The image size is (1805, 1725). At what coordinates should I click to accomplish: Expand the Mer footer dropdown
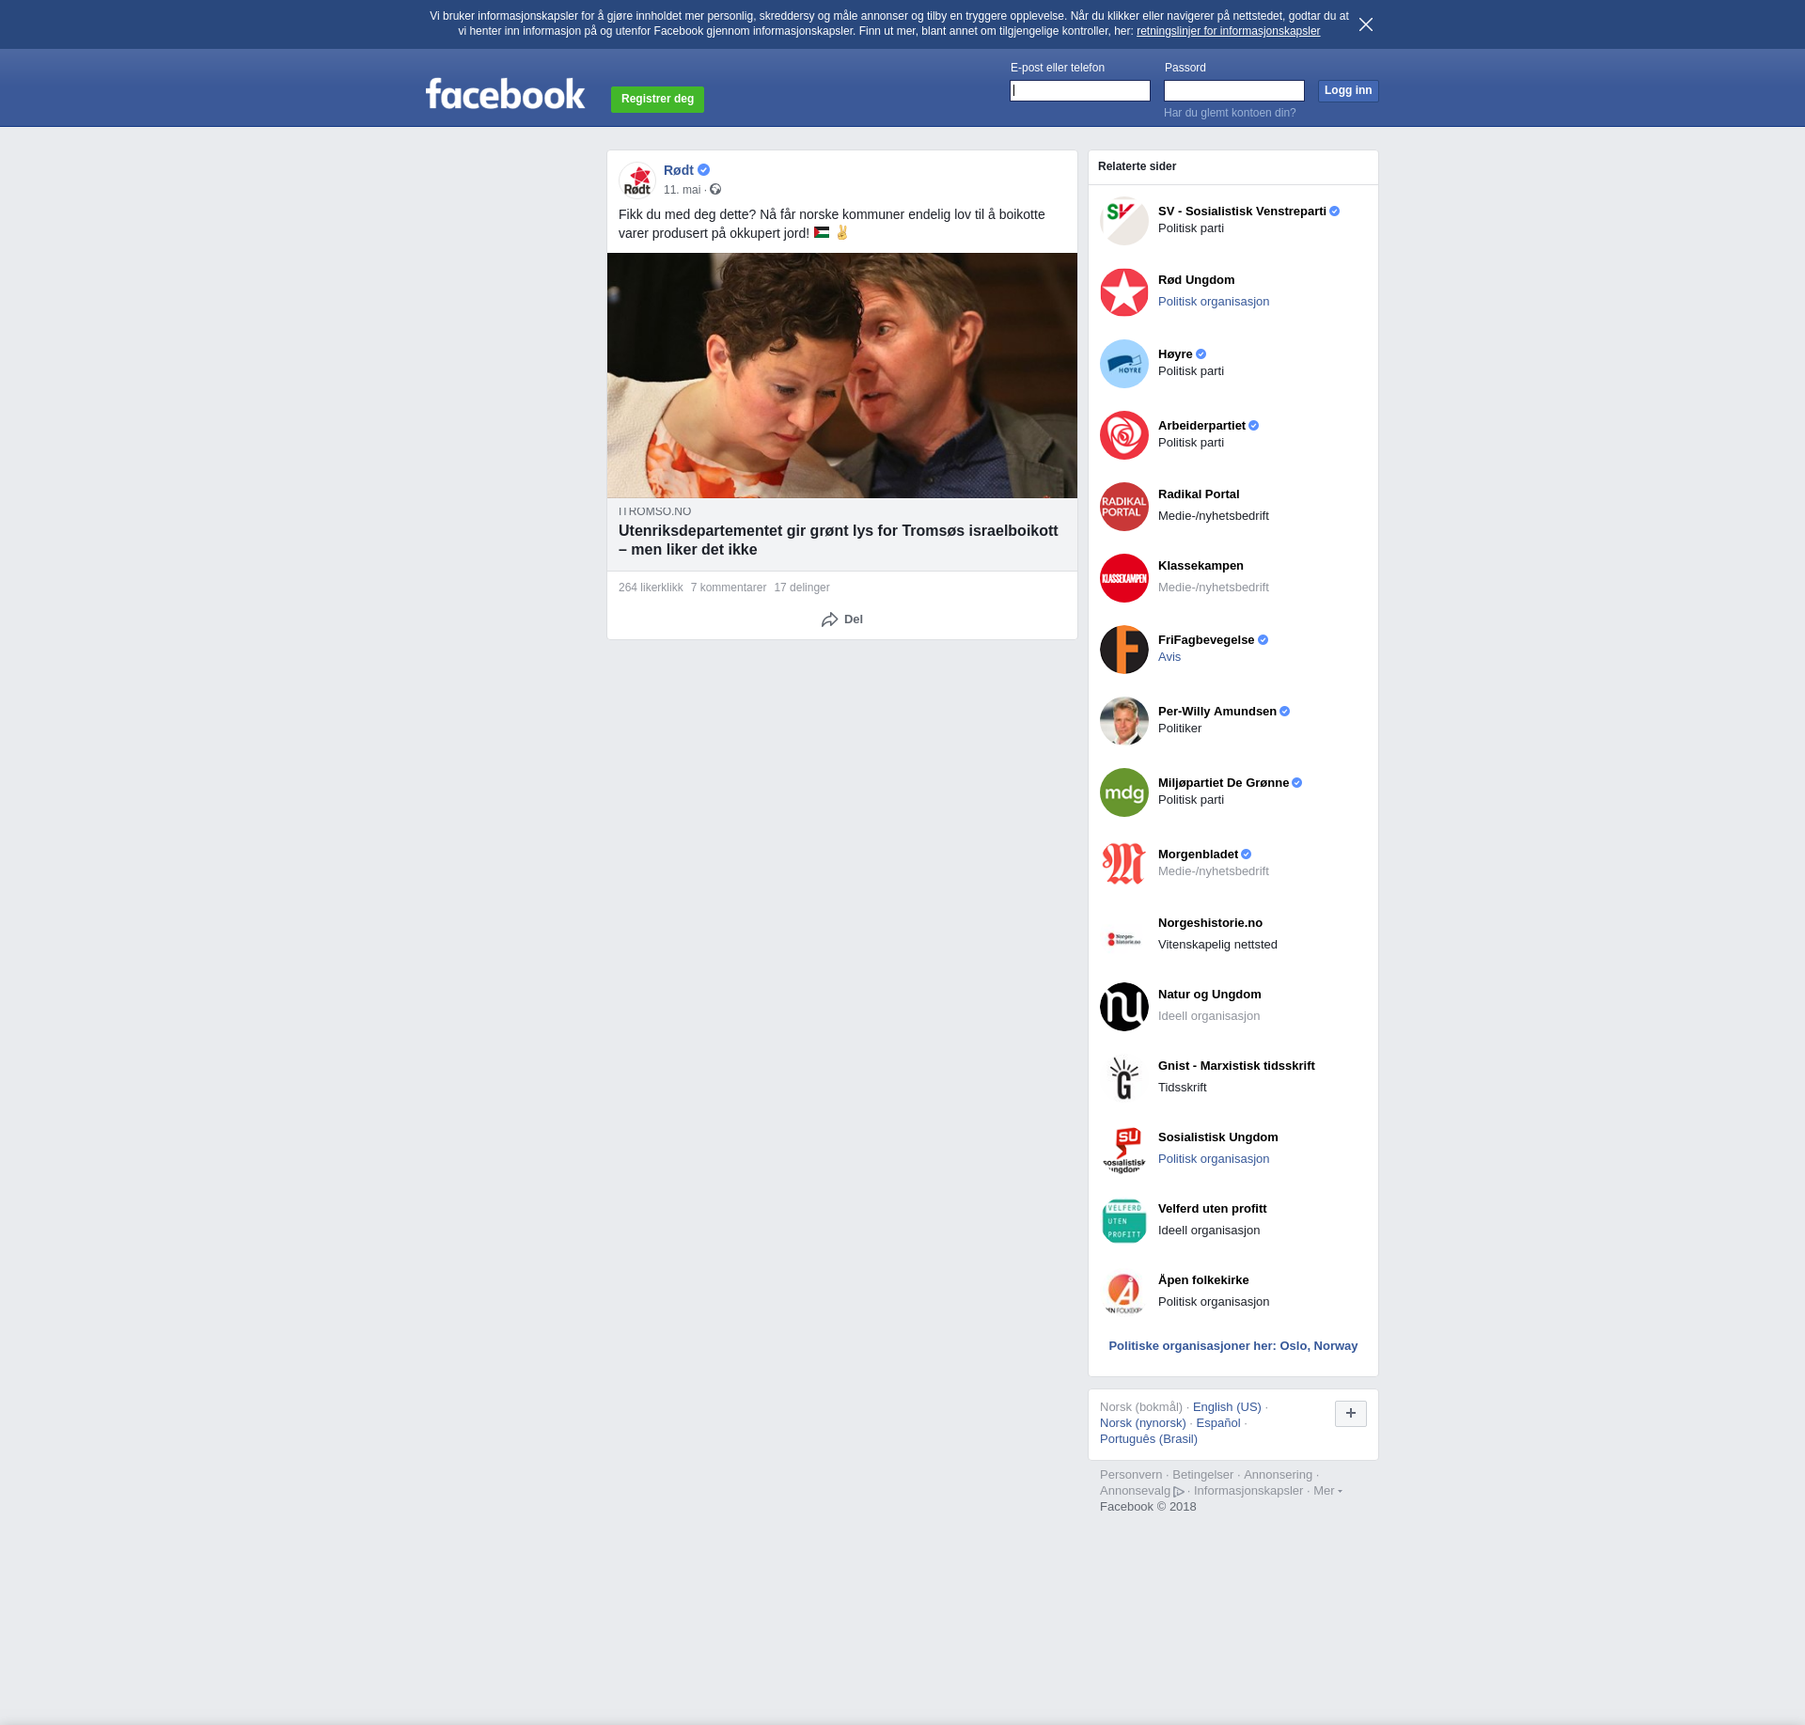[1327, 1491]
